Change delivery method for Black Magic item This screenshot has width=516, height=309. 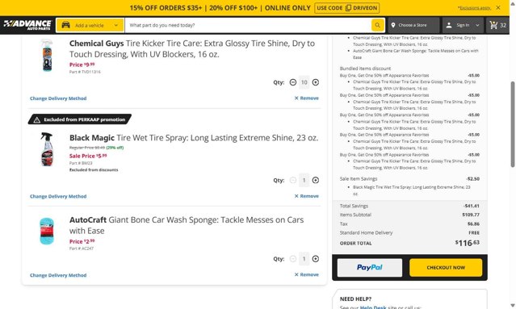58,196
